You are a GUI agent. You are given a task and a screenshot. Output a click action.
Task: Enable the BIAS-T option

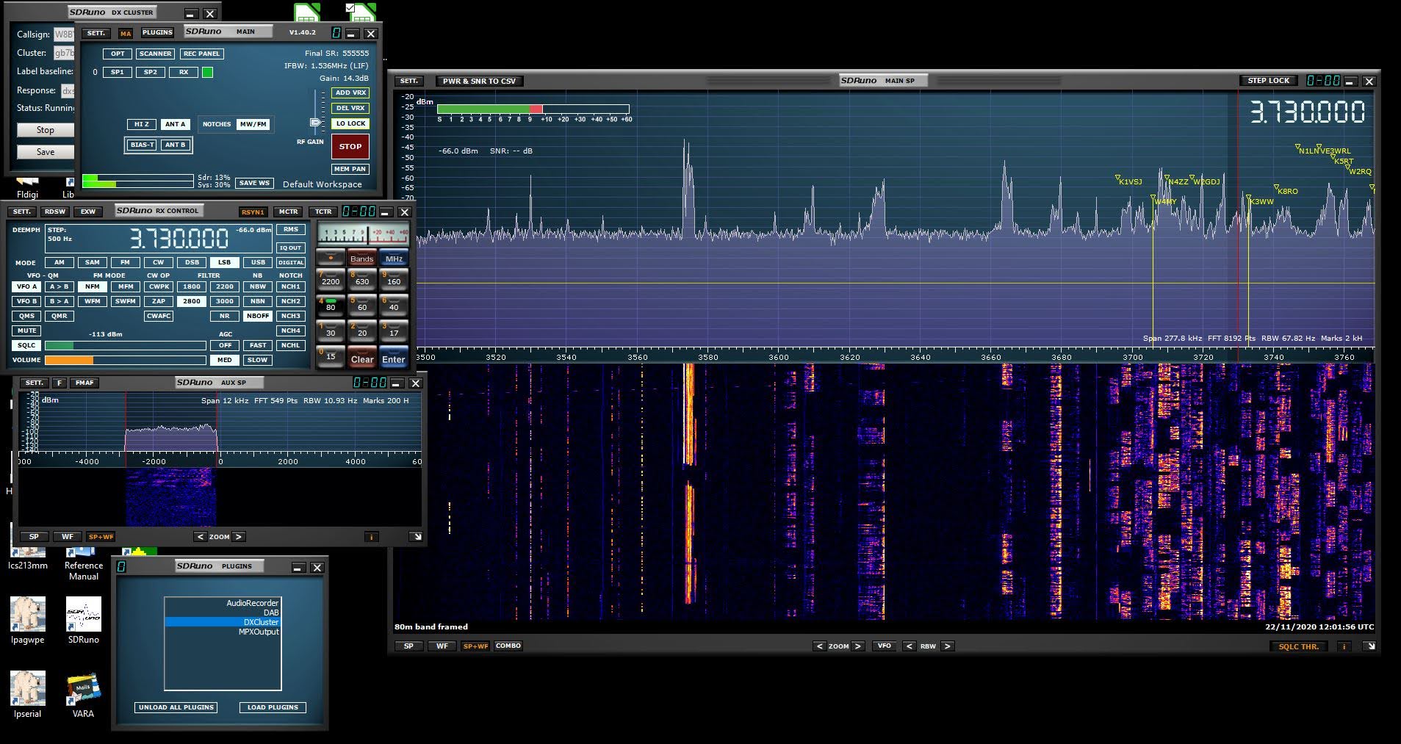pyautogui.click(x=142, y=145)
